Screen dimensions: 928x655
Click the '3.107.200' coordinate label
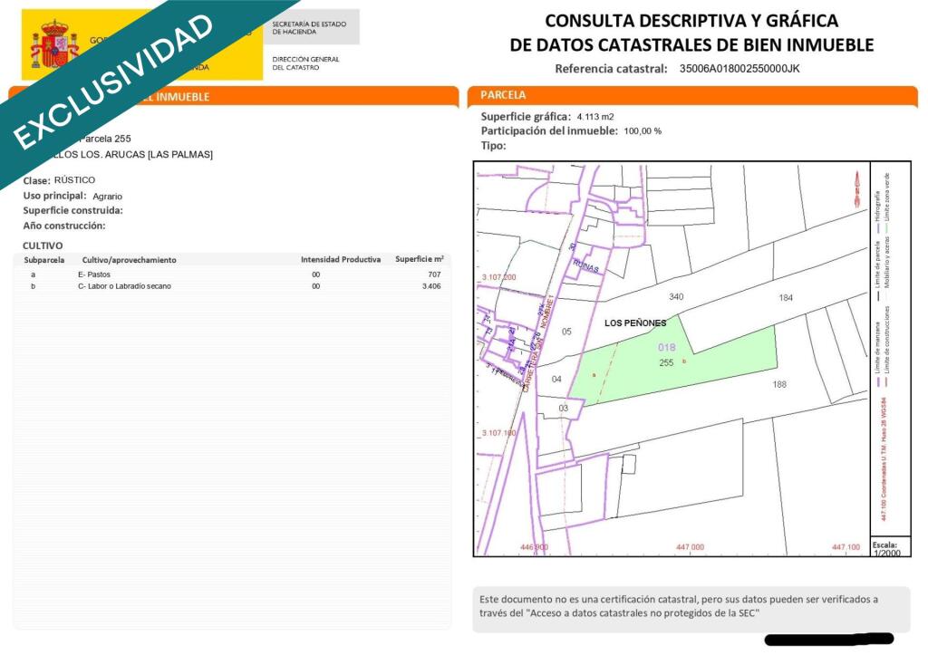[499, 277]
